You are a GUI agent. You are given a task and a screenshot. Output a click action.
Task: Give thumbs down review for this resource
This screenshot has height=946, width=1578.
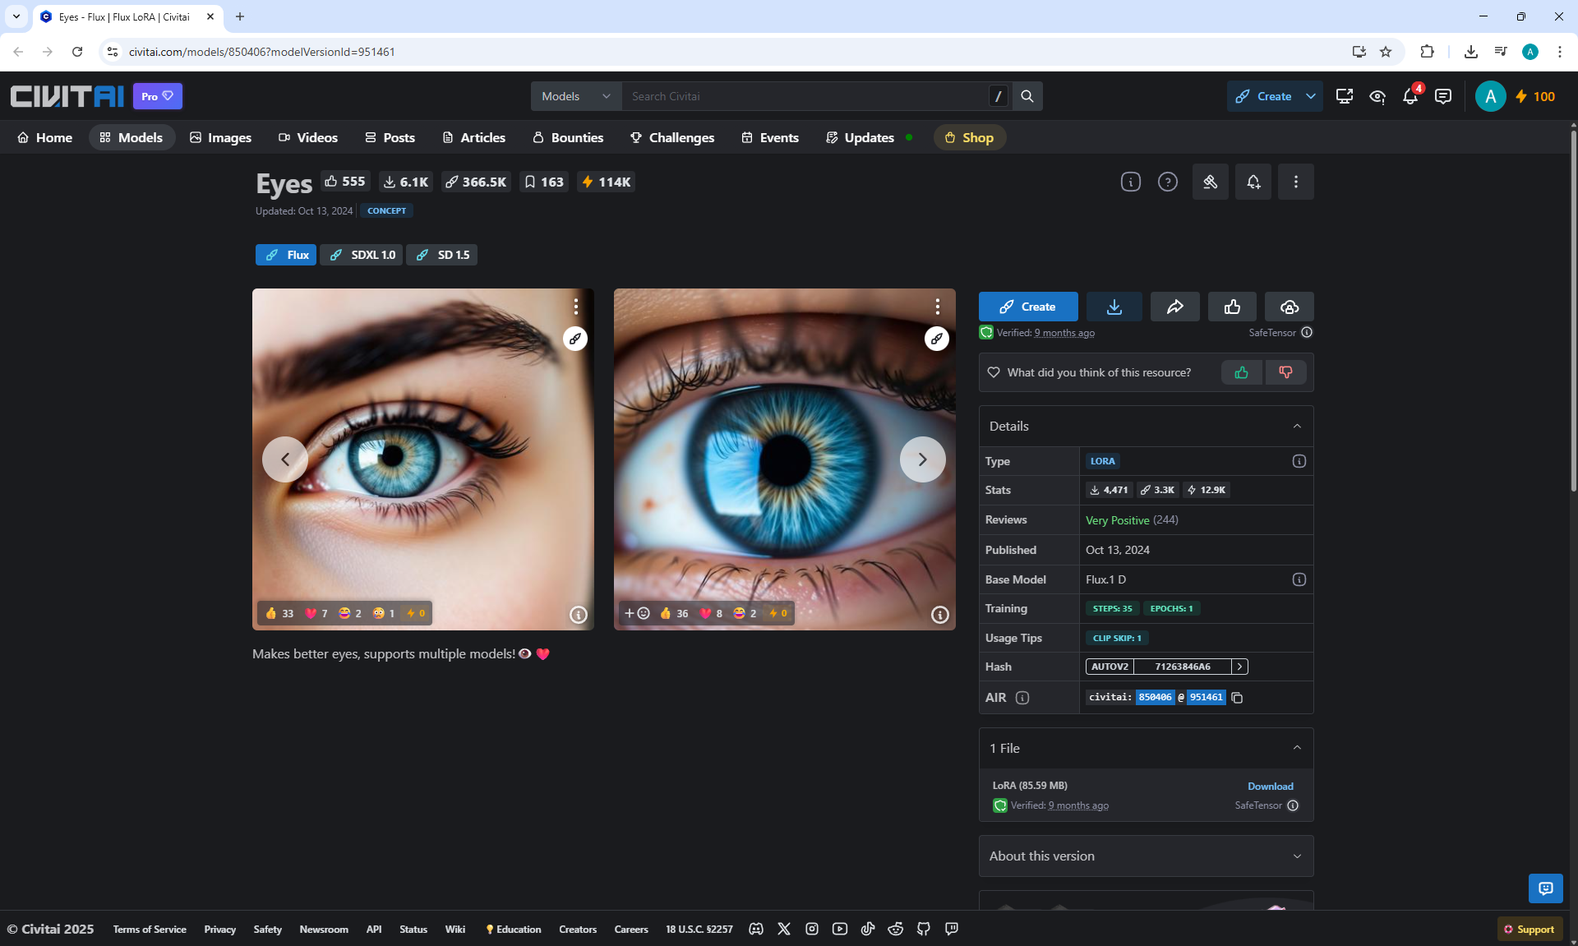1285,372
